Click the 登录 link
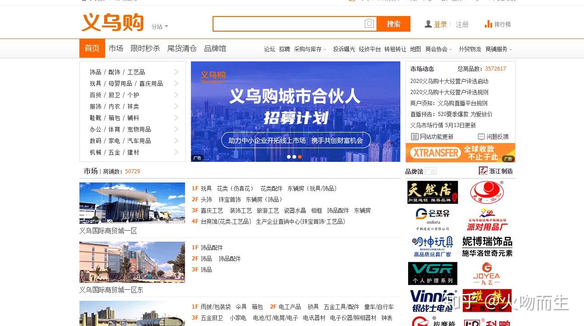Screen dimensions: 584x326 [440, 24]
